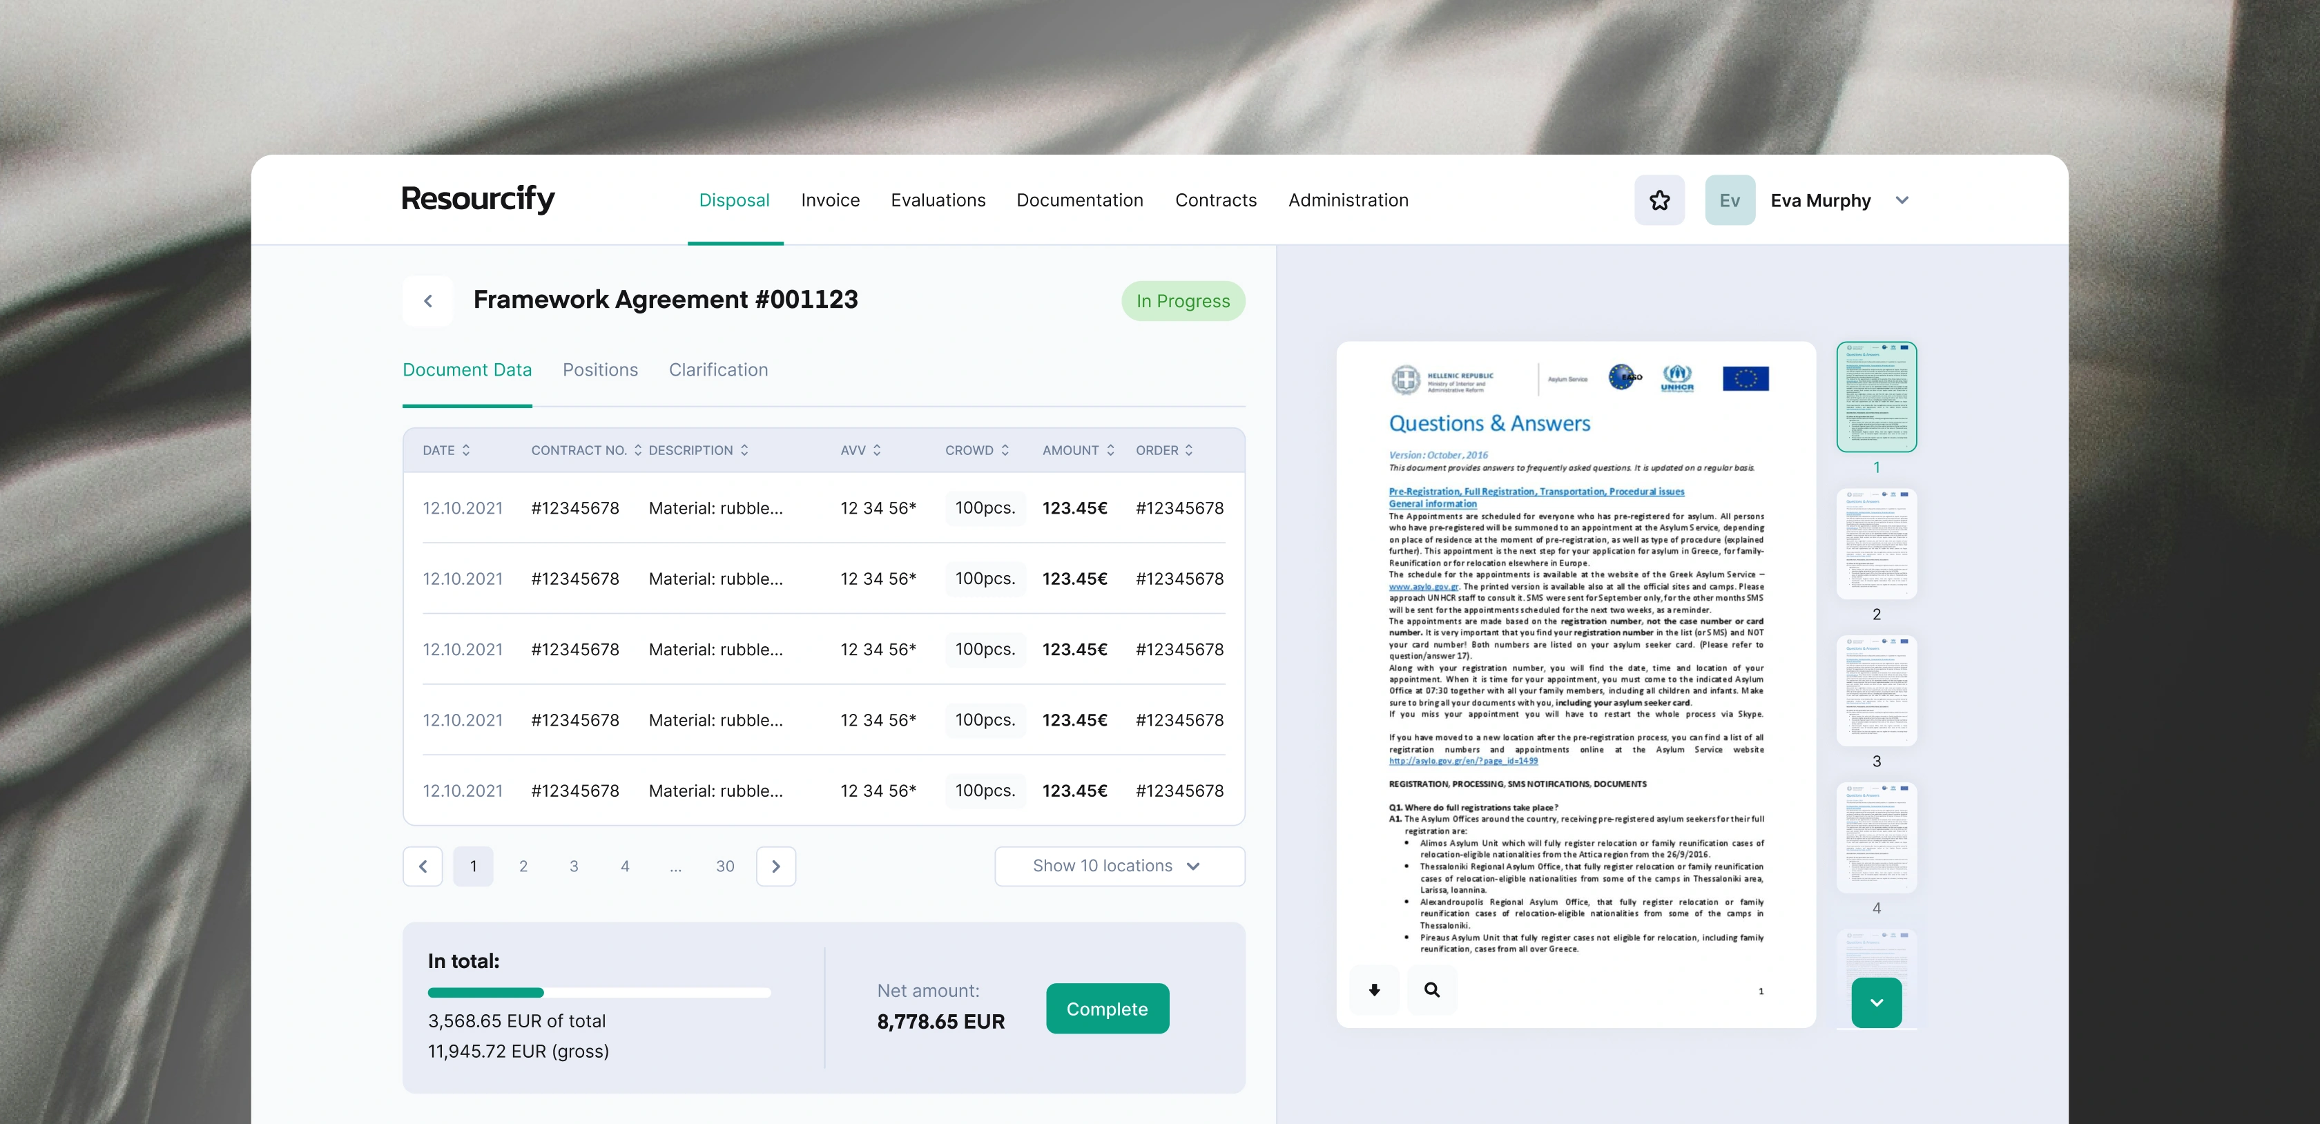The height and width of the screenshot is (1124, 2320).
Task: Select page 4 thumbnail in document preview
Action: (x=1877, y=837)
